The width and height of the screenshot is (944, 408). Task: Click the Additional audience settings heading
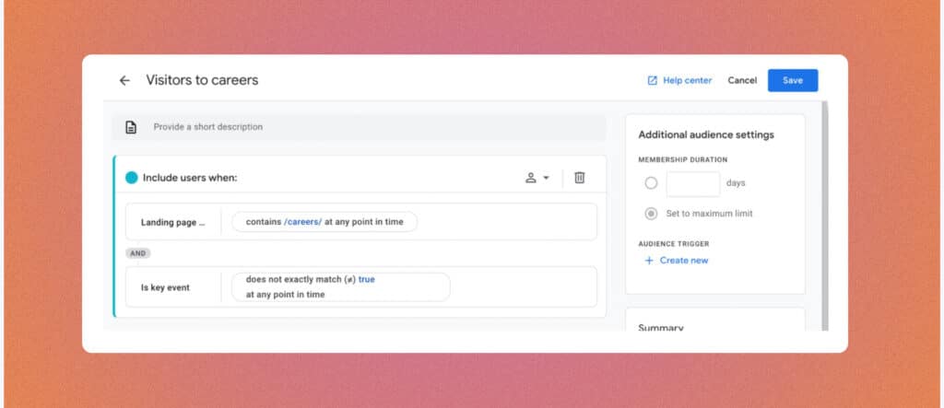[x=706, y=134]
